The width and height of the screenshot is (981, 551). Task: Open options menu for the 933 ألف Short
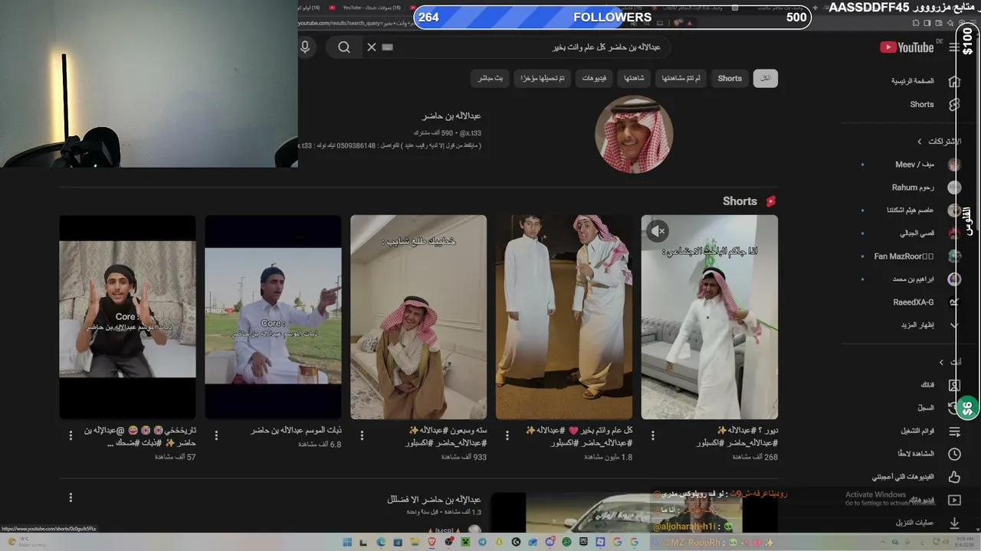coord(362,435)
